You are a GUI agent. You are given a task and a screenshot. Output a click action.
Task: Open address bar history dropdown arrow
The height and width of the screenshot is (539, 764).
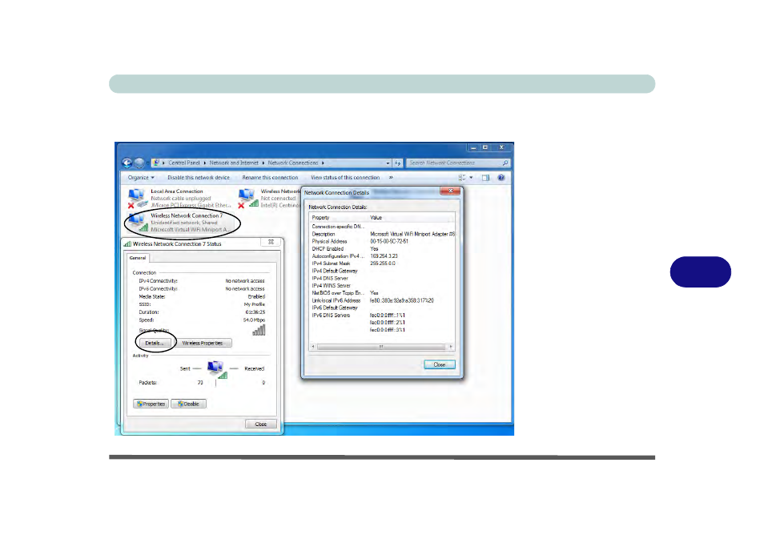[388, 163]
